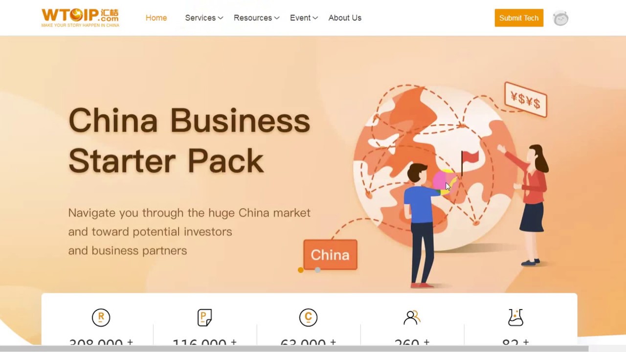Click the patent document P icon
This screenshot has width=626, height=352.
click(x=205, y=317)
